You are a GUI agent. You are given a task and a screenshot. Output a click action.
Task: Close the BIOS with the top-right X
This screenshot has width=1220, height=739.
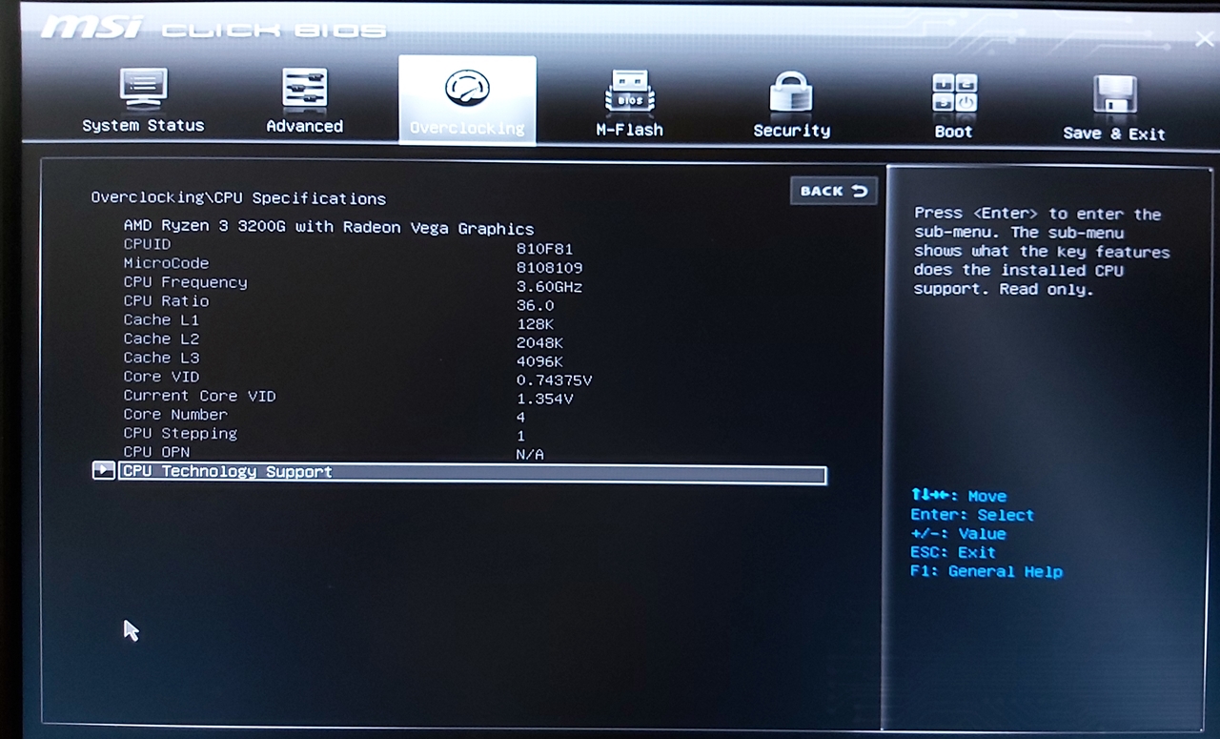tap(1205, 38)
